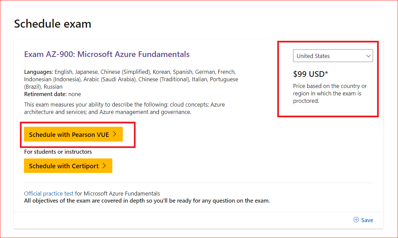The width and height of the screenshot is (398, 238).
Task: Click the All objectives covered bold sentence
Action: click(147, 201)
